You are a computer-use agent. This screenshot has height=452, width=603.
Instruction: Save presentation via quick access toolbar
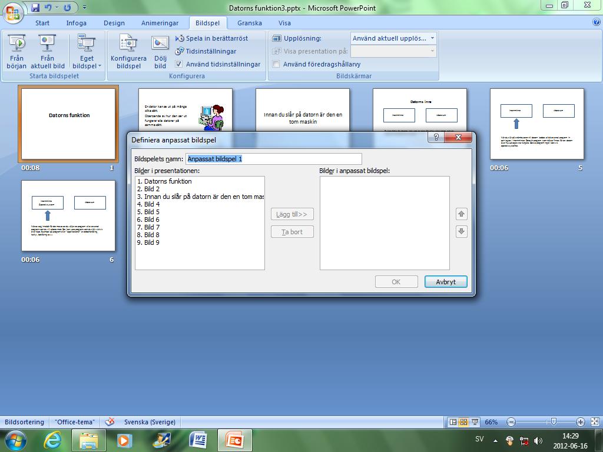(35, 8)
